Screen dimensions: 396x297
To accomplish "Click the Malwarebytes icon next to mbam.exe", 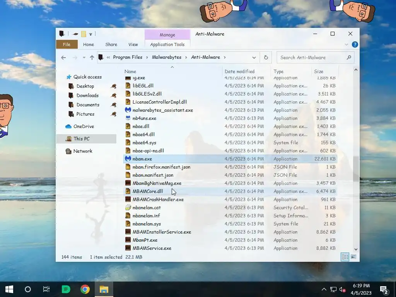I will coord(128,159).
